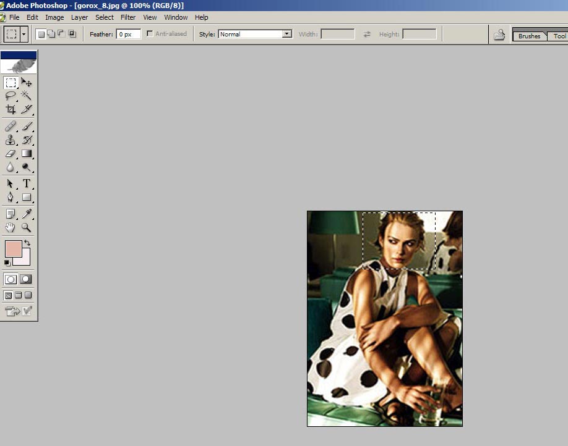Choose Add to selection mode
This screenshot has width=568, height=446.
51,34
